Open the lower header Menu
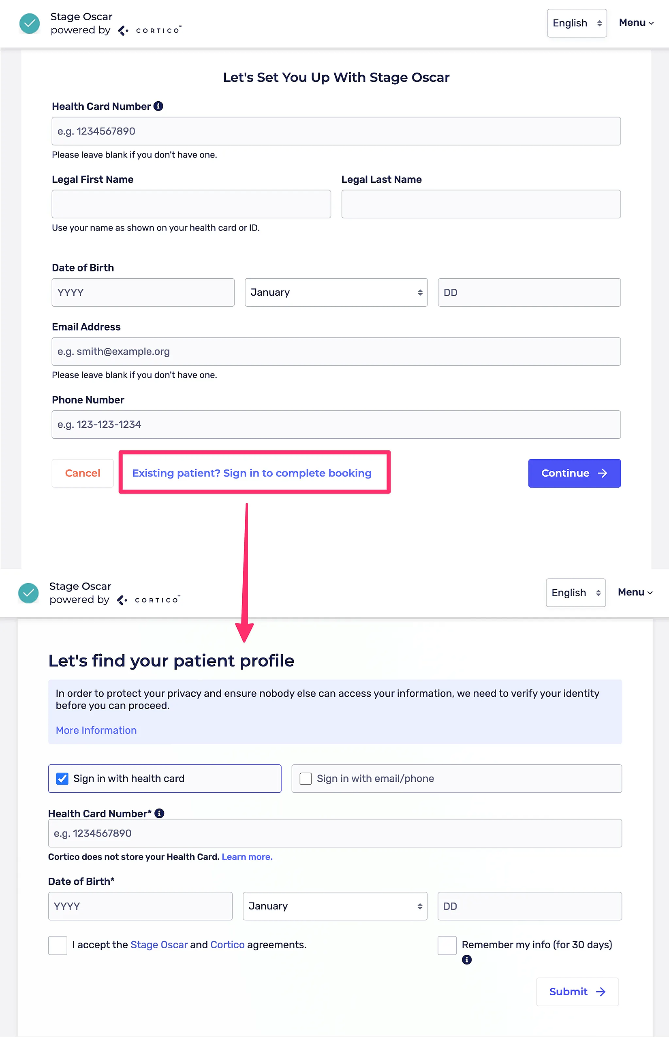This screenshot has width=669, height=1037. pyautogui.click(x=635, y=592)
